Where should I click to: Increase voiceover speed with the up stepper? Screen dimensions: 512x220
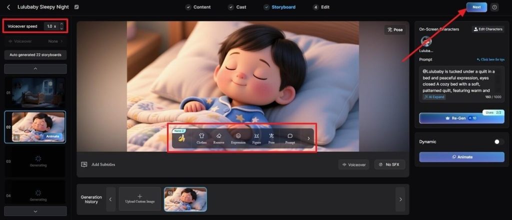pyautogui.click(x=61, y=24)
